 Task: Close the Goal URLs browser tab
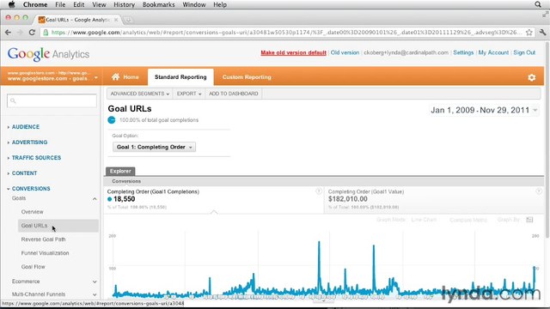click(x=116, y=20)
